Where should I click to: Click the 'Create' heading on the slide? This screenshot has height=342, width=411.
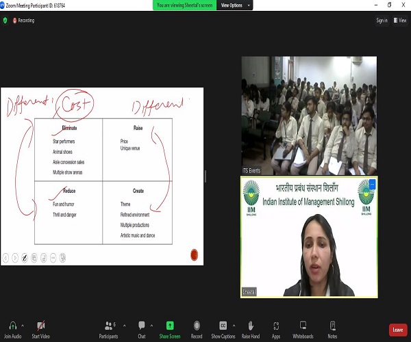pos(138,191)
